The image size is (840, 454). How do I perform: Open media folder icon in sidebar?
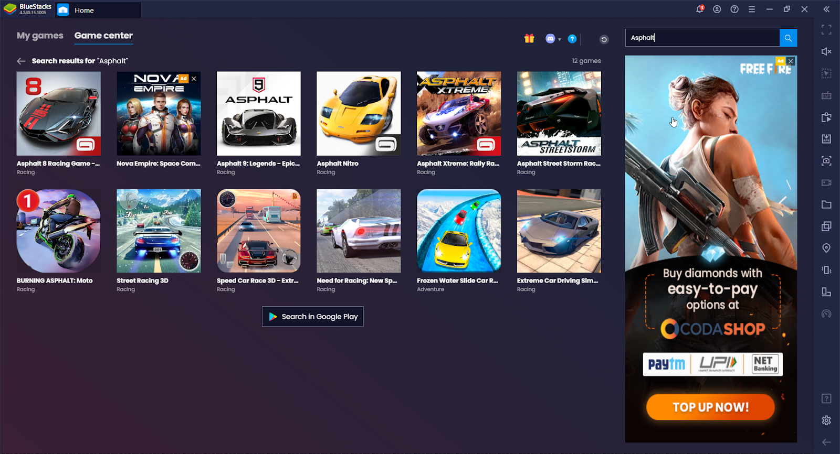point(826,204)
